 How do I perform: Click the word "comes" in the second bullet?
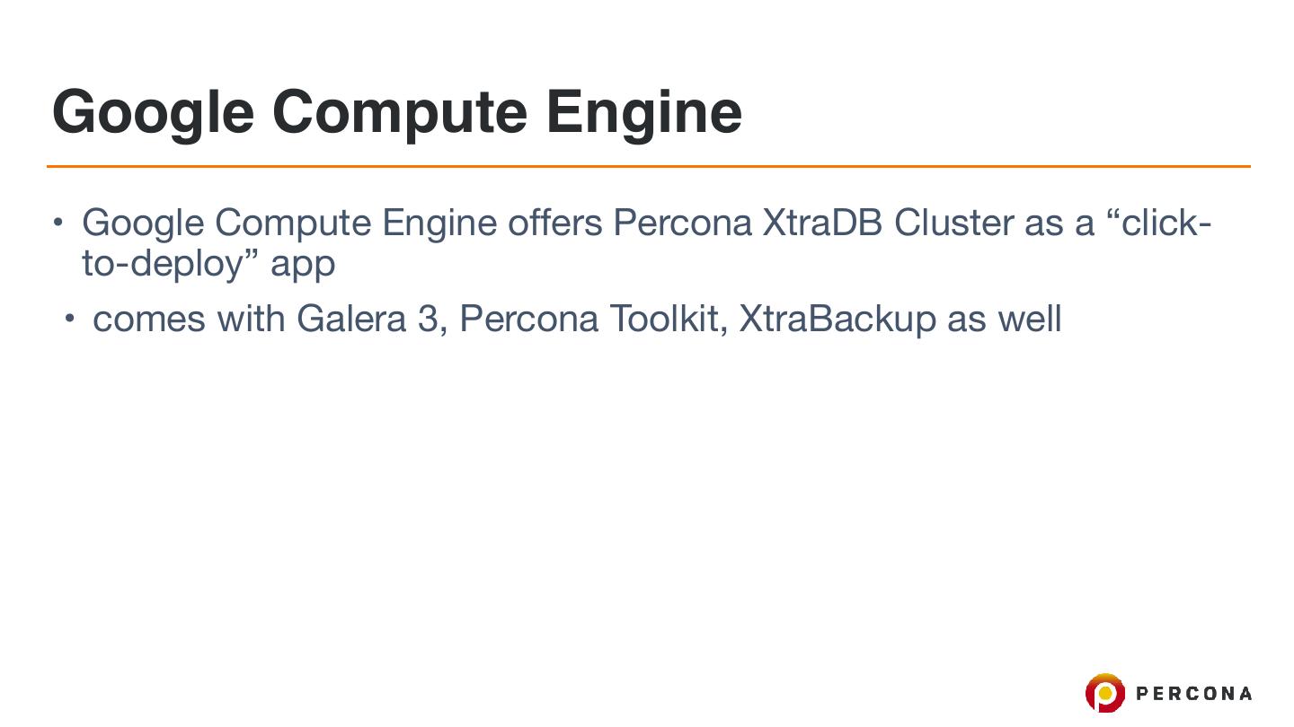point(148,320)
